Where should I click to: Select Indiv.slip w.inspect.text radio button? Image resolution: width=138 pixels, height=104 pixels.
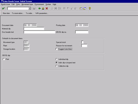click(57, 62)
